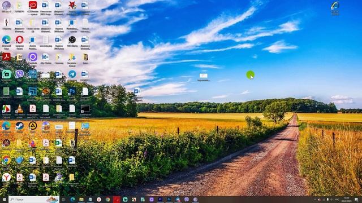The height and width of the screenshot is (203, 362).
Task: Open Premiere Pro from the taskbar
Action: tap(160, 200)
